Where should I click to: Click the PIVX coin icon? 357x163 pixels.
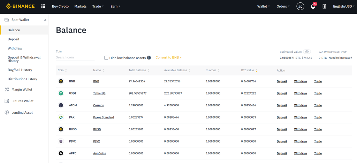pos(61,141)
